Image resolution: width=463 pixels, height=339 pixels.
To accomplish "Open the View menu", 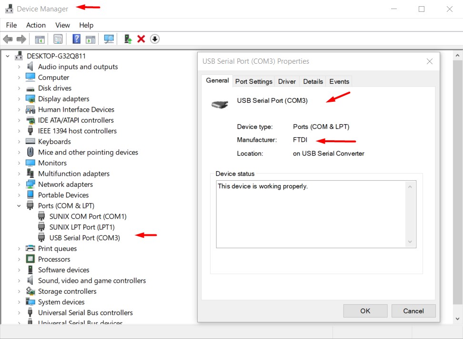I will (62, 25).
